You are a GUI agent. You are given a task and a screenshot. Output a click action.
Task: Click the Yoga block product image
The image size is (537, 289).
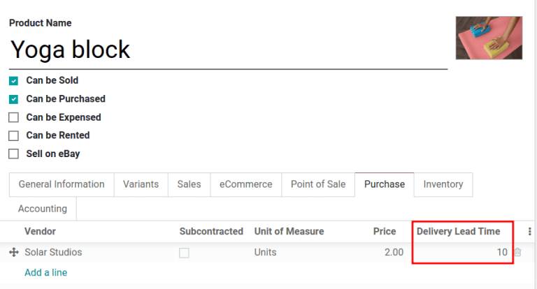coord(489,38)
